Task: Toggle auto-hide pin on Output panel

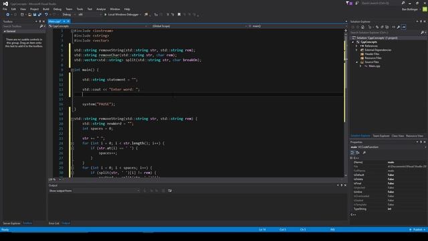Action: click(x=342, y=185)
